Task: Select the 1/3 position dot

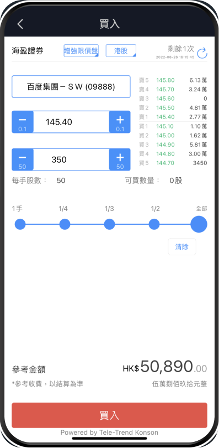Action: click(109, 224)
